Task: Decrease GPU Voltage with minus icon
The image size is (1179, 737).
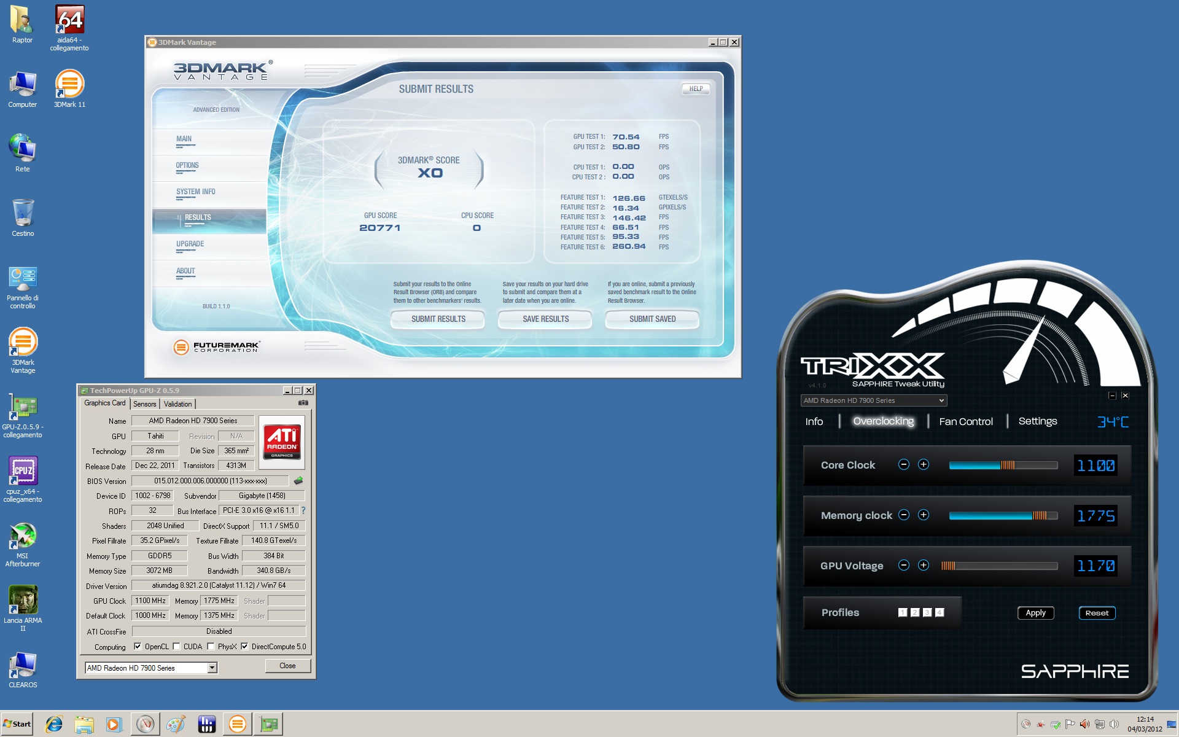Action: (x=903, y=565)
